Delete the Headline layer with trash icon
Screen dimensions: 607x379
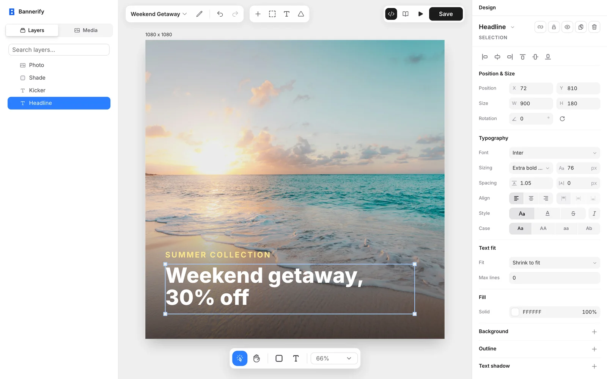click(594, 27)
